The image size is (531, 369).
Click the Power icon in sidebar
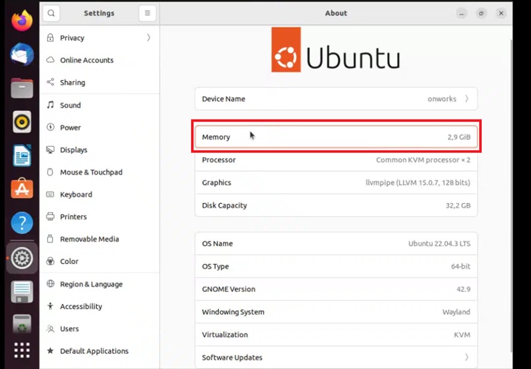[x=50, y=127]
